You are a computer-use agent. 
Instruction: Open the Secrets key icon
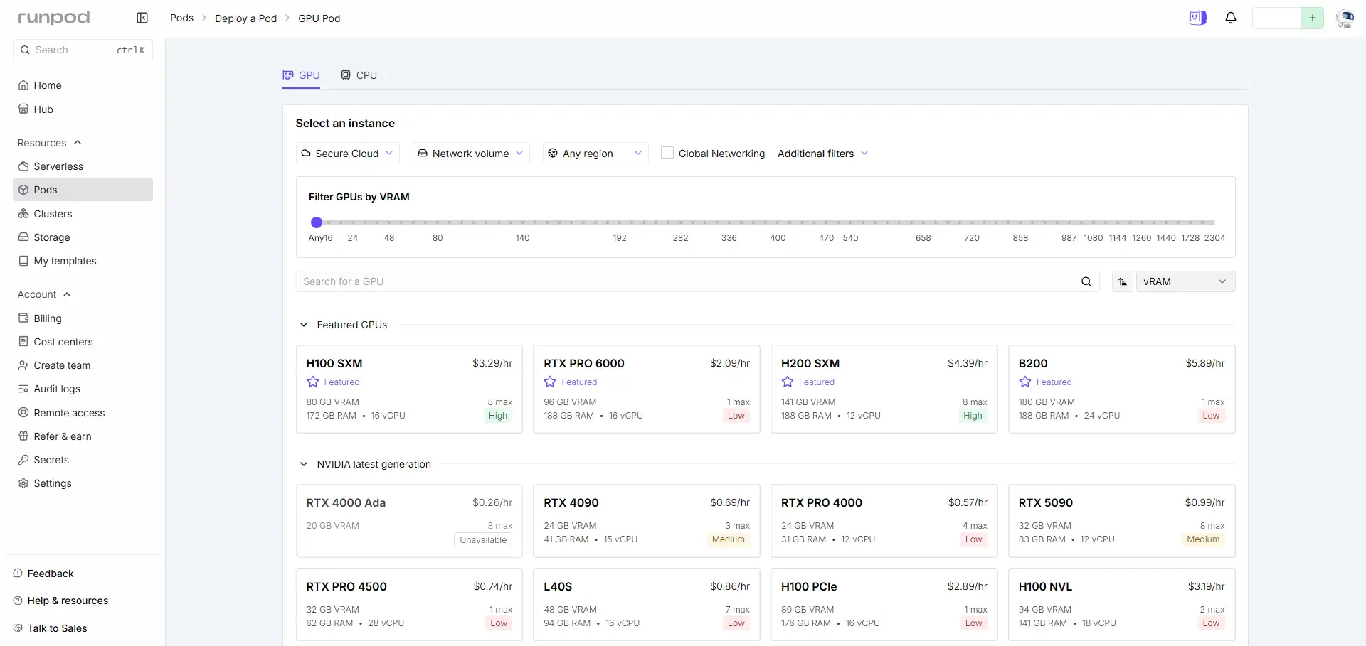[x=23, y=460]
